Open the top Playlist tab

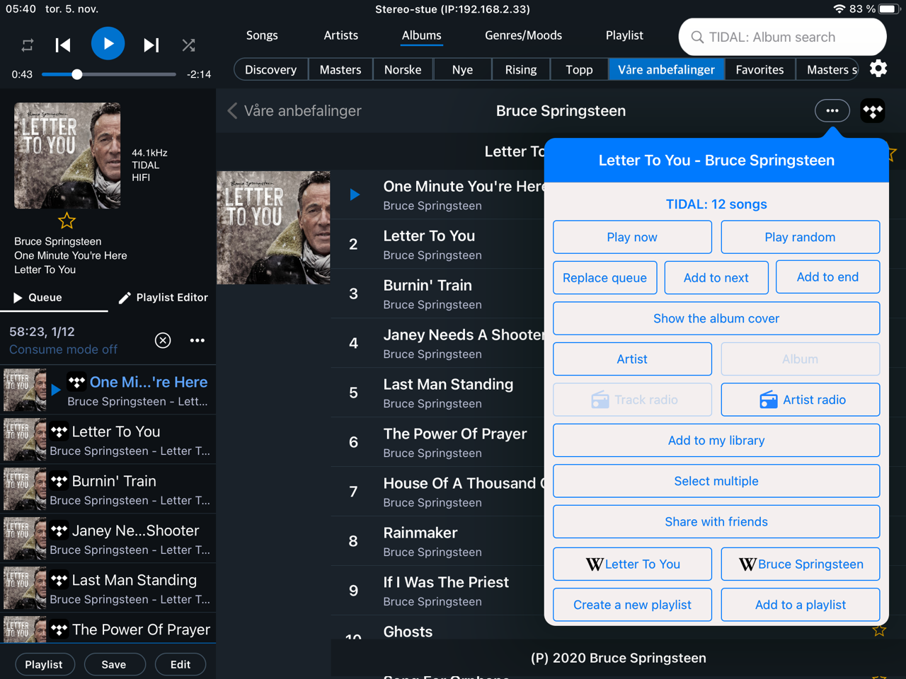click(x=624, y=35)
